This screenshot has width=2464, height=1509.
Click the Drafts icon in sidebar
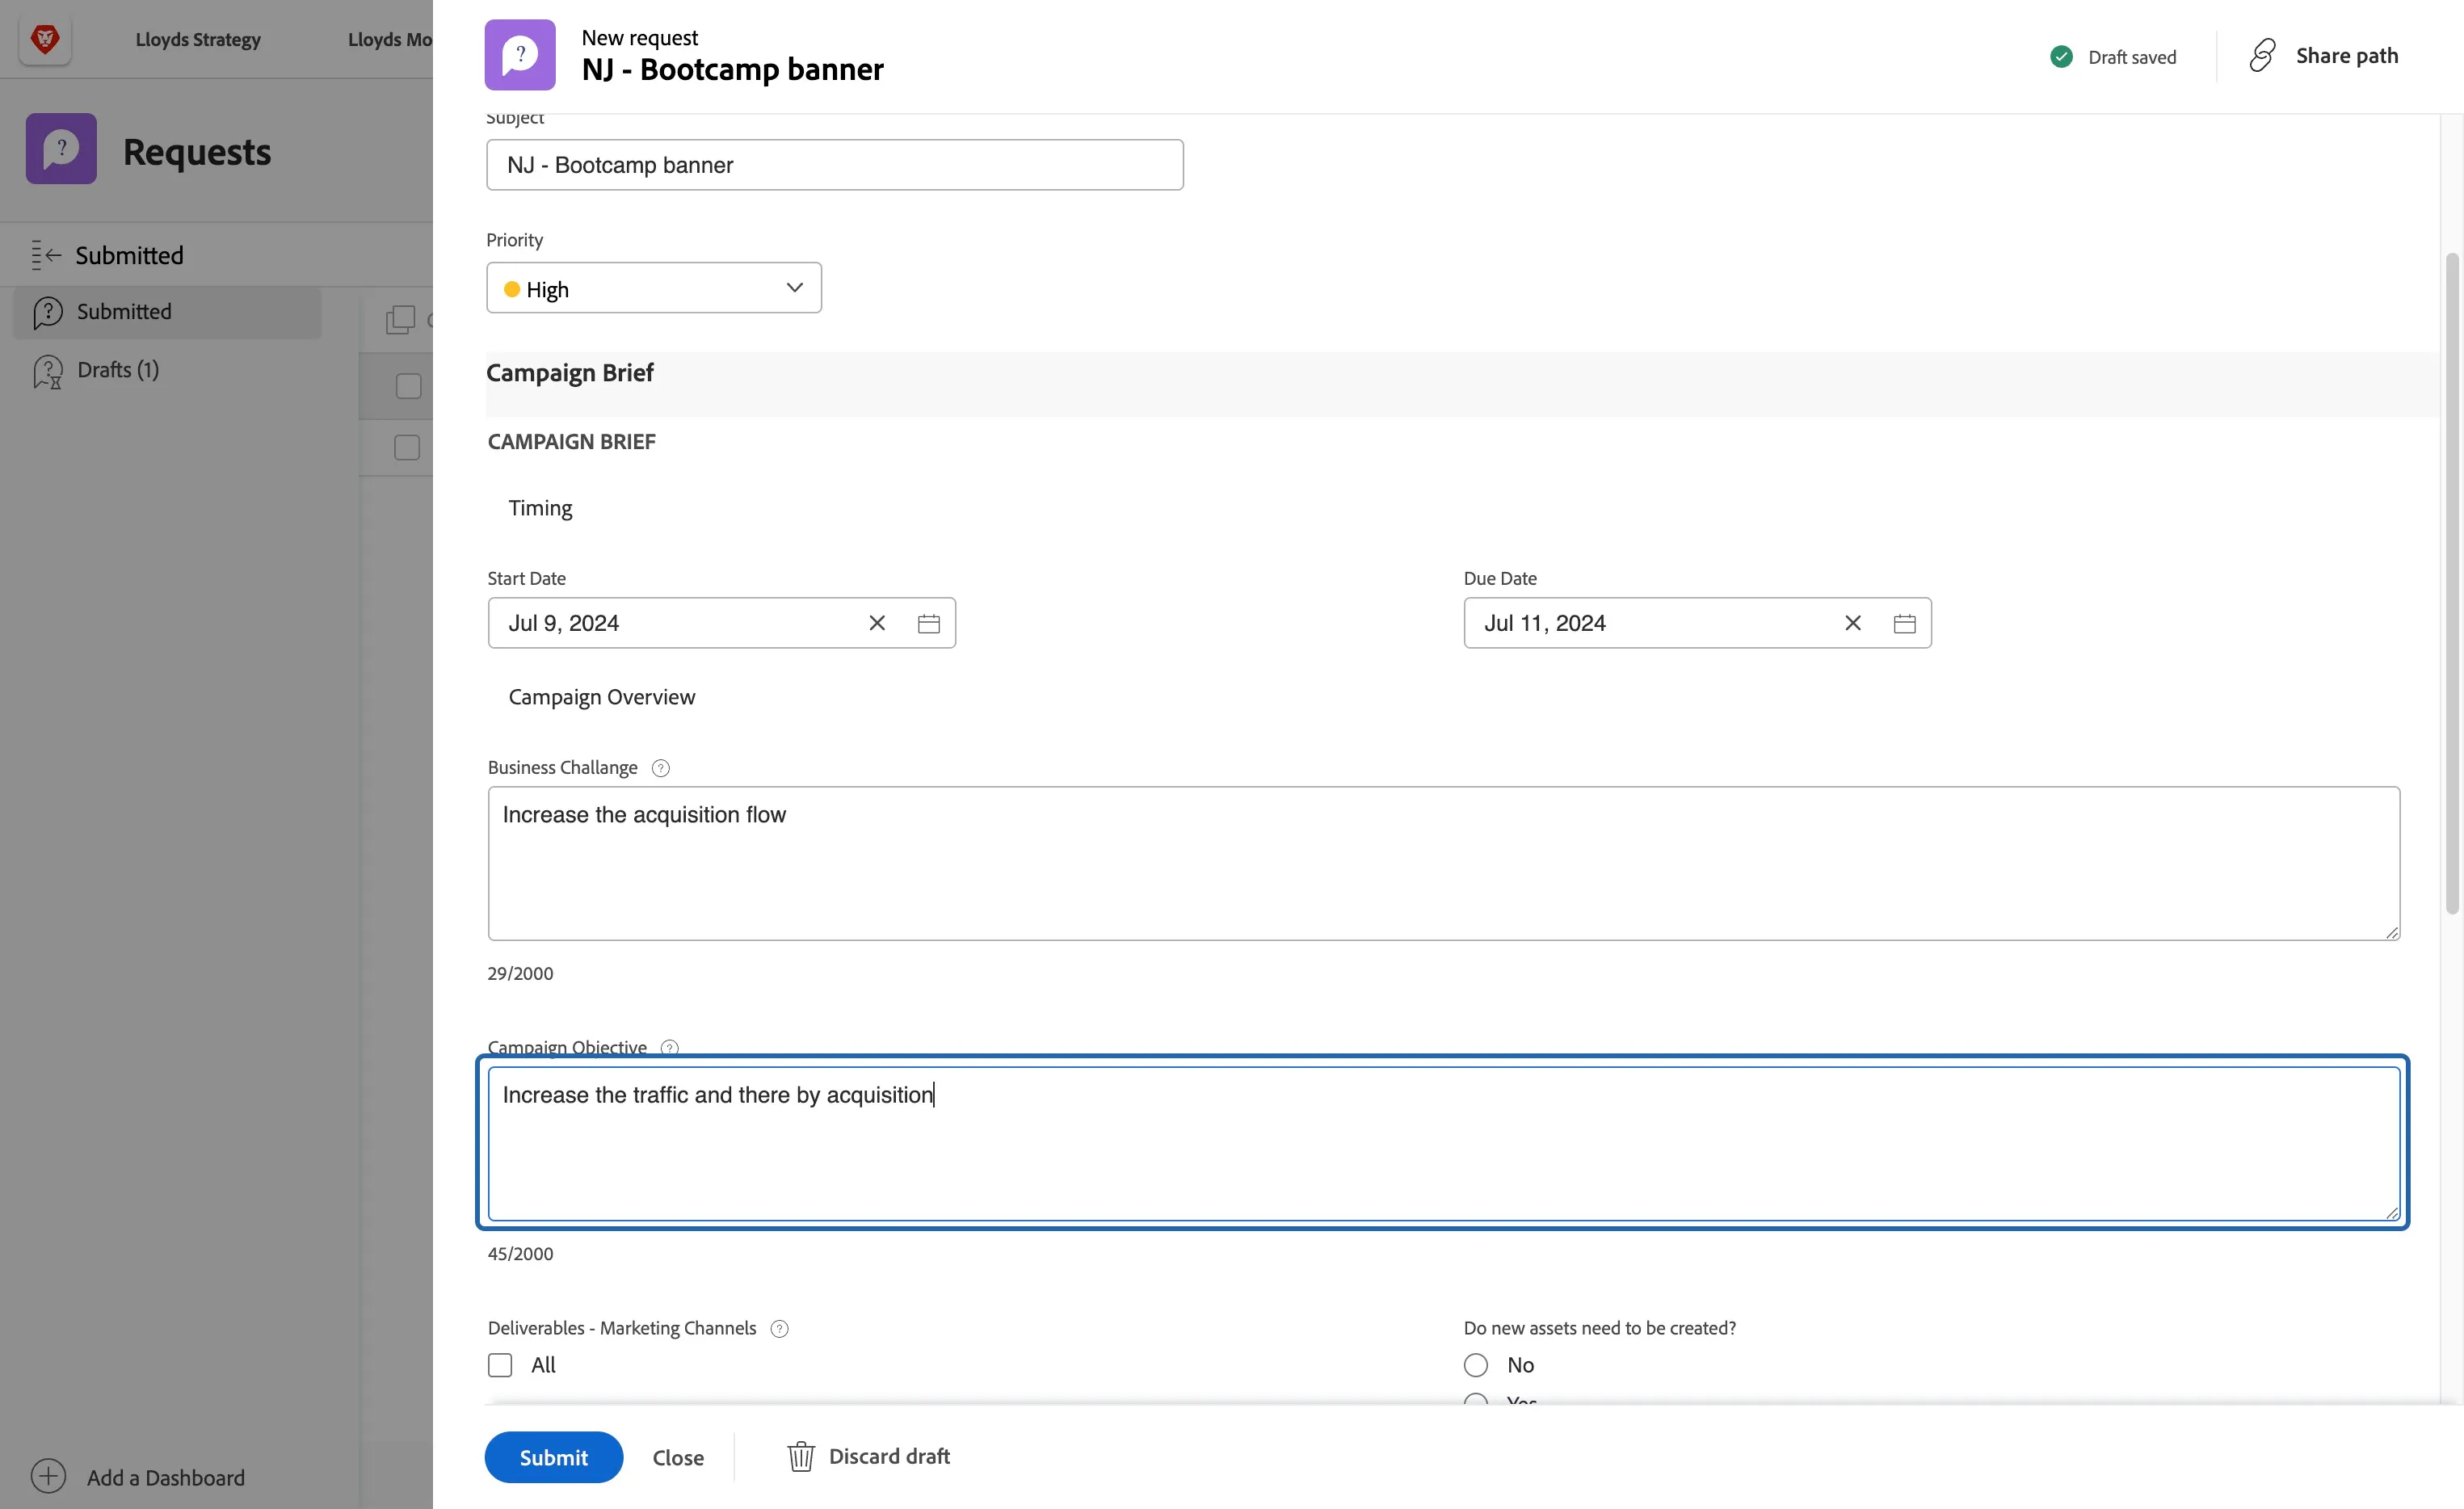click(x=48, y=371)
